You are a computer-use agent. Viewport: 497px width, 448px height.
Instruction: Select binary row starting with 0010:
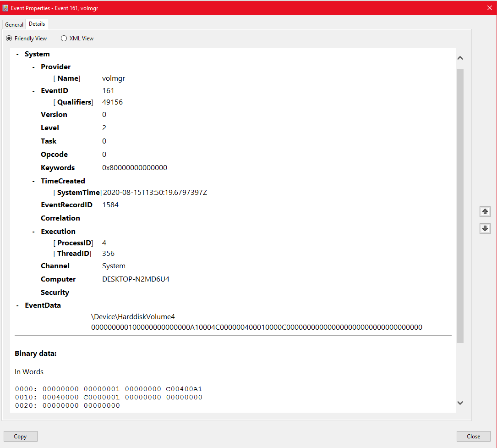click(109, 397)
